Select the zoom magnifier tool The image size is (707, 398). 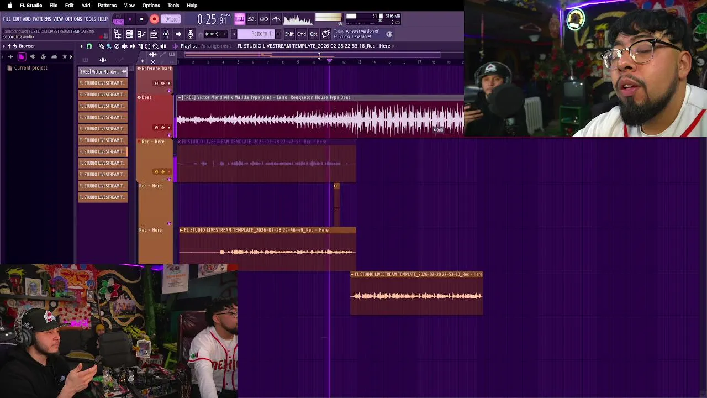pos(155,46)
